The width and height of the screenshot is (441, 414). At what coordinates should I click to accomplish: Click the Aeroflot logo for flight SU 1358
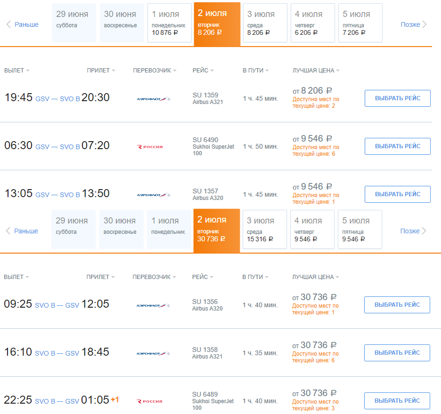tap(153, 353)
